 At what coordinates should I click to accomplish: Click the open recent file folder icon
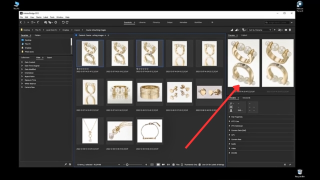(280, 30)
